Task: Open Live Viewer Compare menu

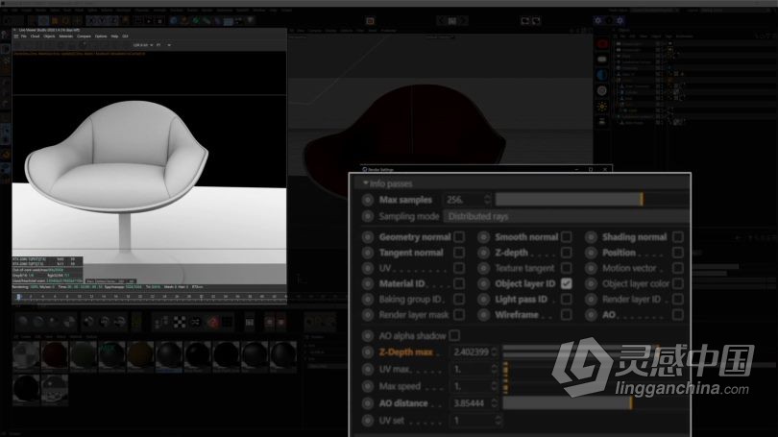Action: 84,36
